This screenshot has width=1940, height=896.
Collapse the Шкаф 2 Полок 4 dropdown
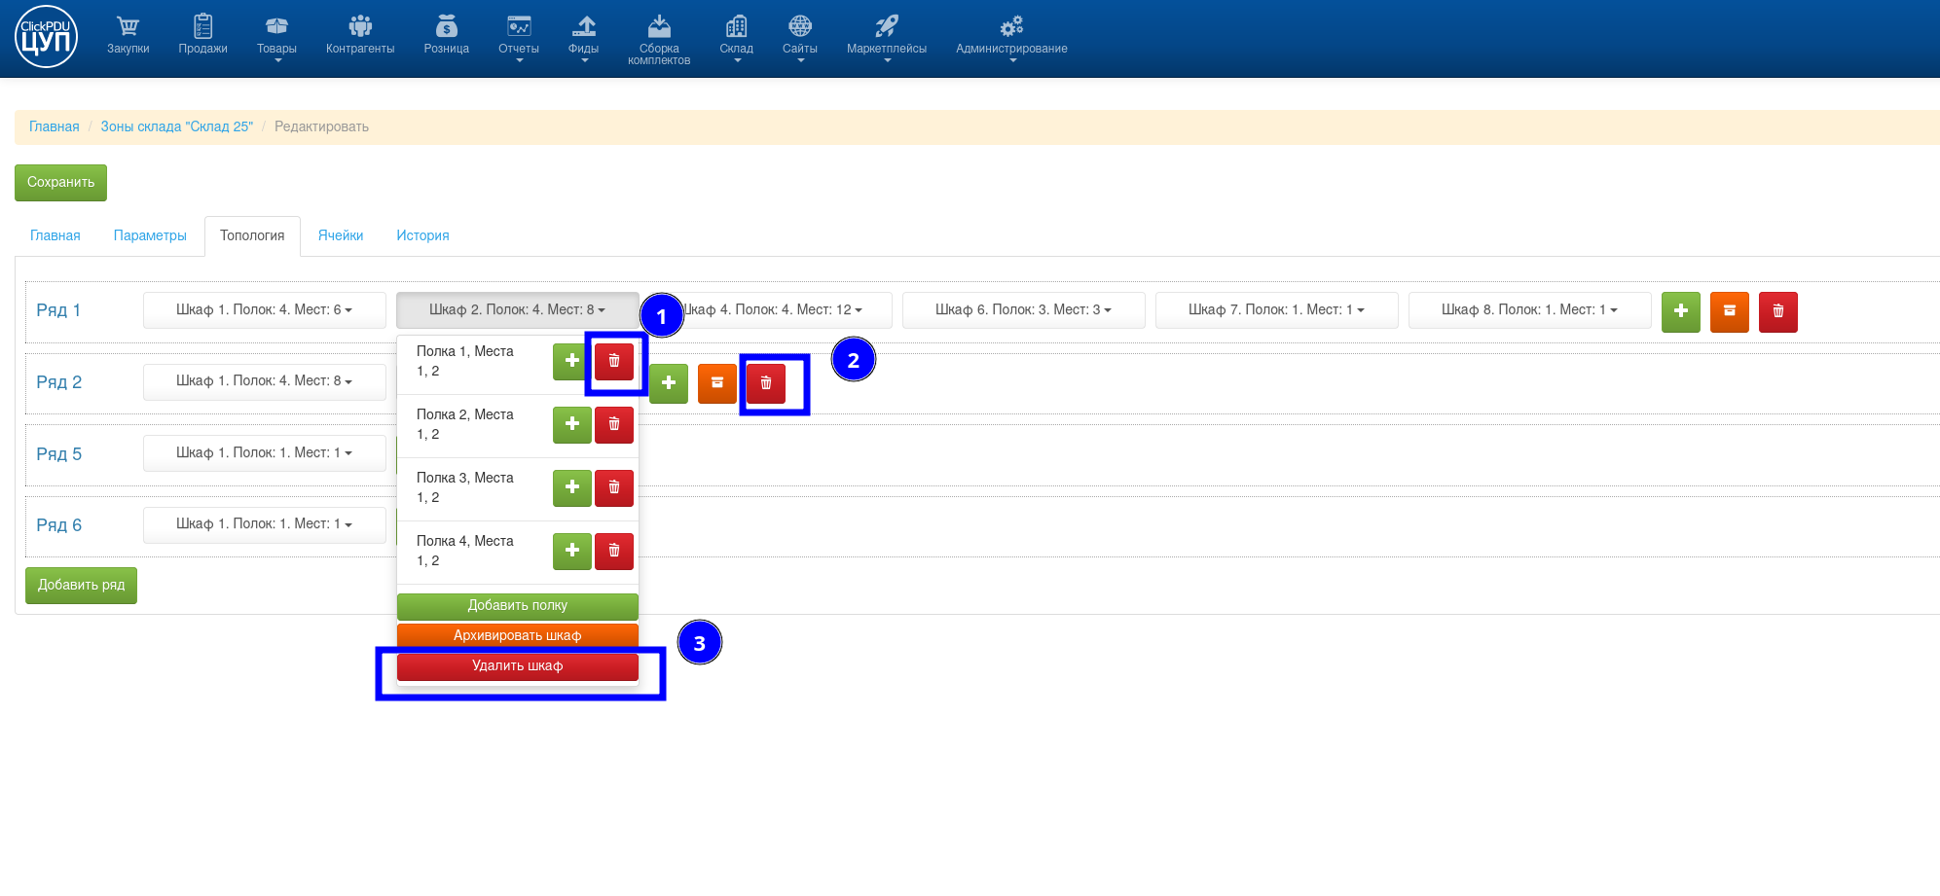(x=517, y=310)
